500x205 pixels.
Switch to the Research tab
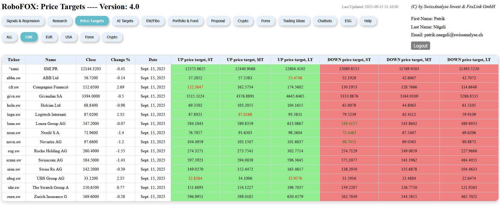[x=60, y=21]
